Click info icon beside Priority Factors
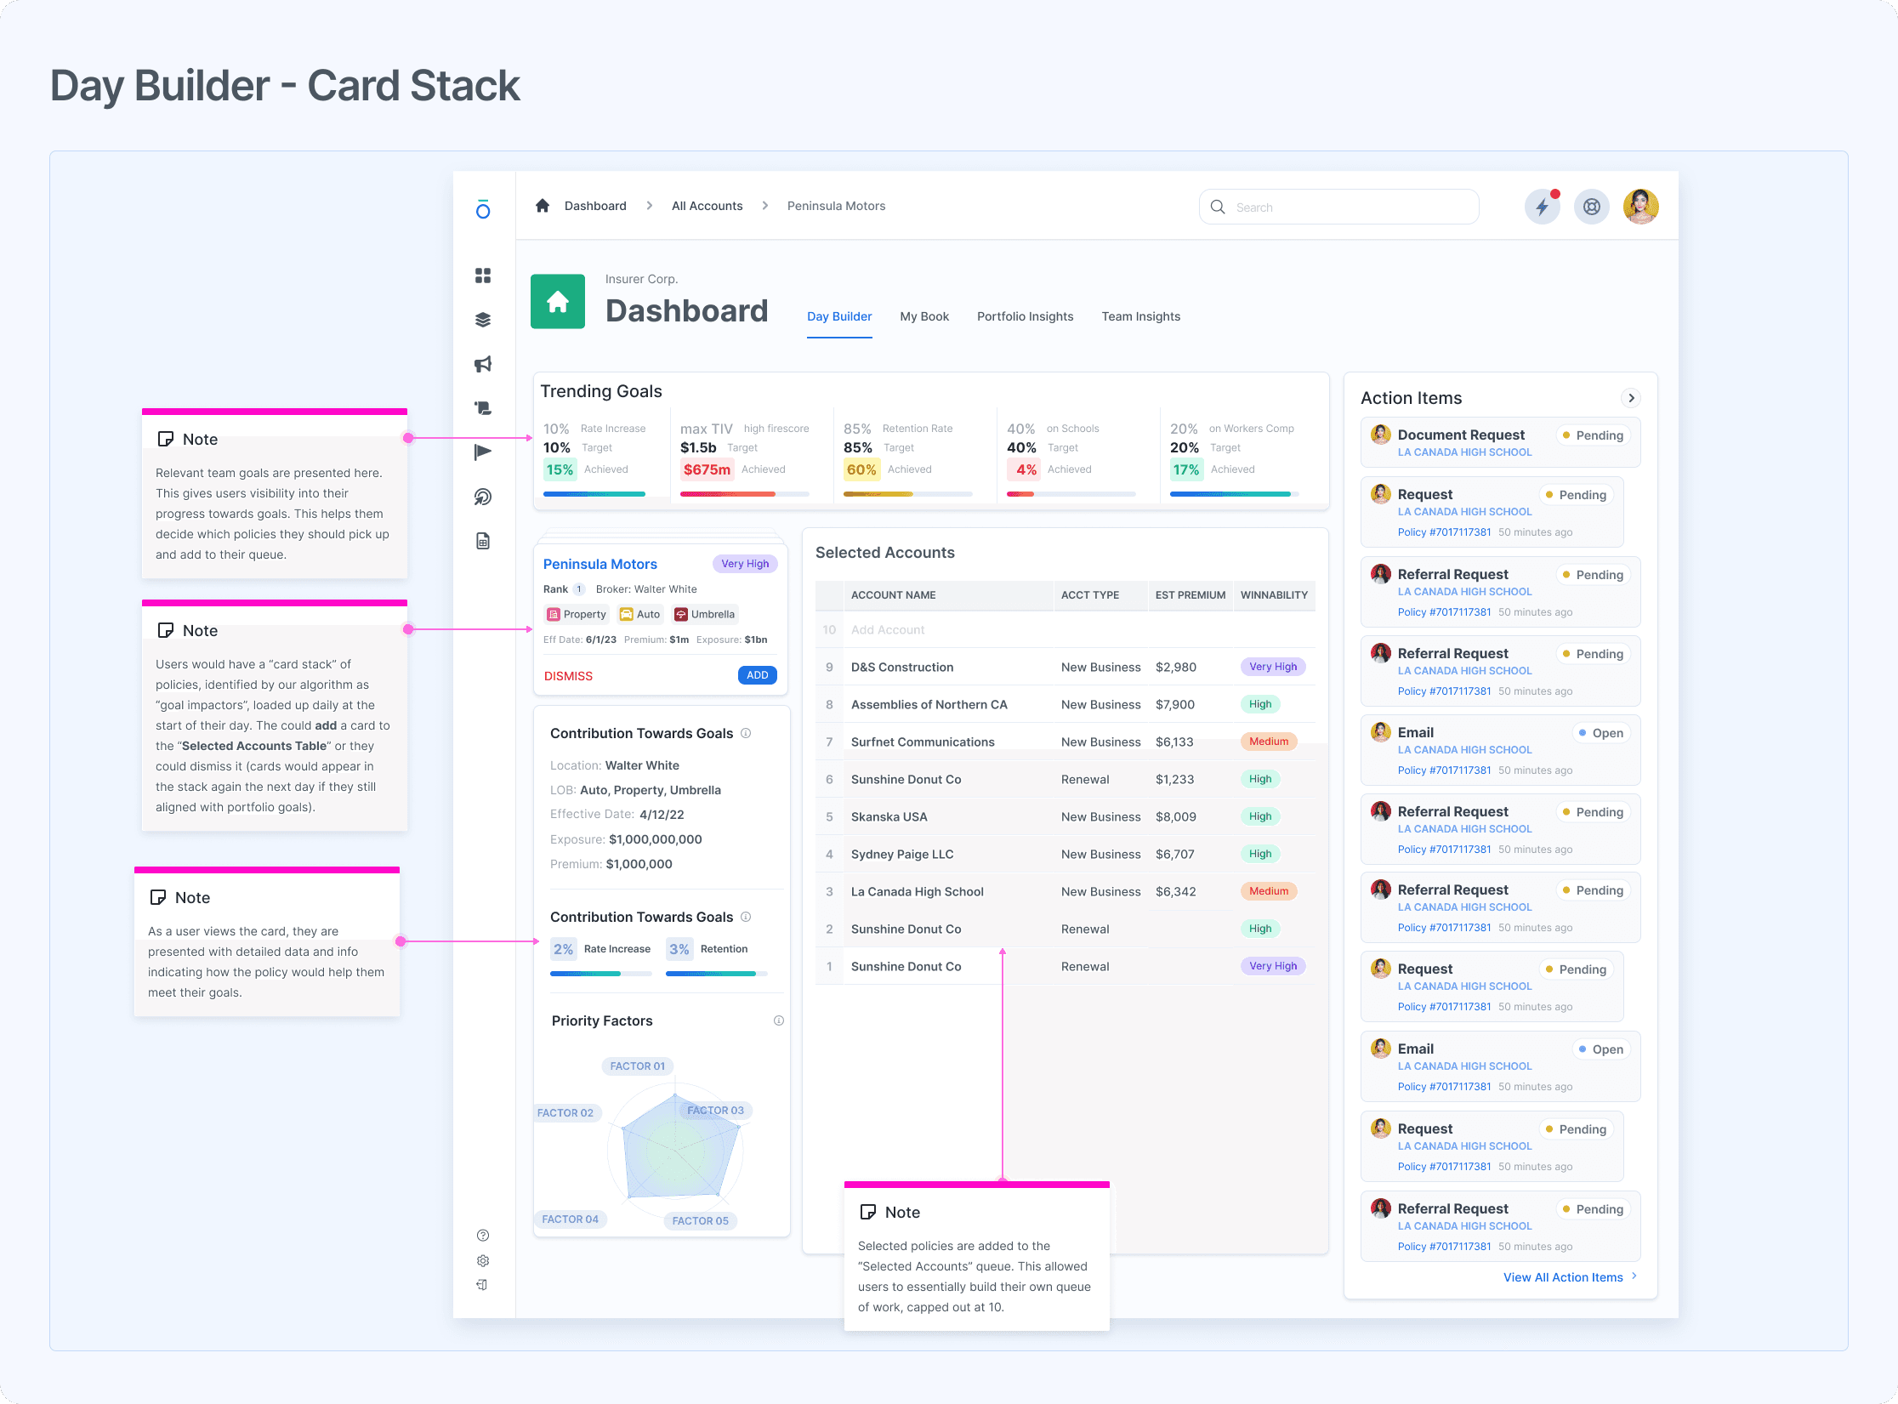Viewport: 1898px width, 1404px height. coord(778,1020)
